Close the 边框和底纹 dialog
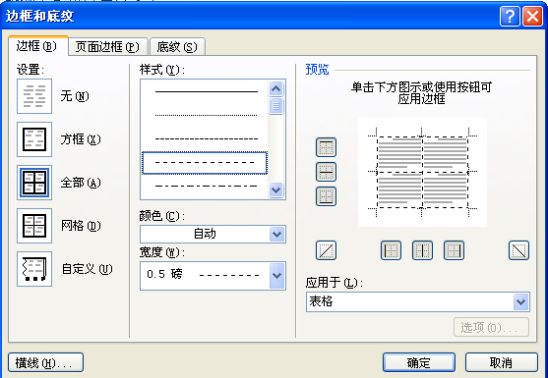The width and height of the screenshot is (548, 378). [x=532, y=16]
